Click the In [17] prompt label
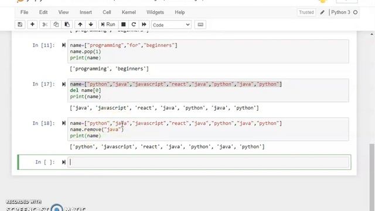 click(43, 84)
